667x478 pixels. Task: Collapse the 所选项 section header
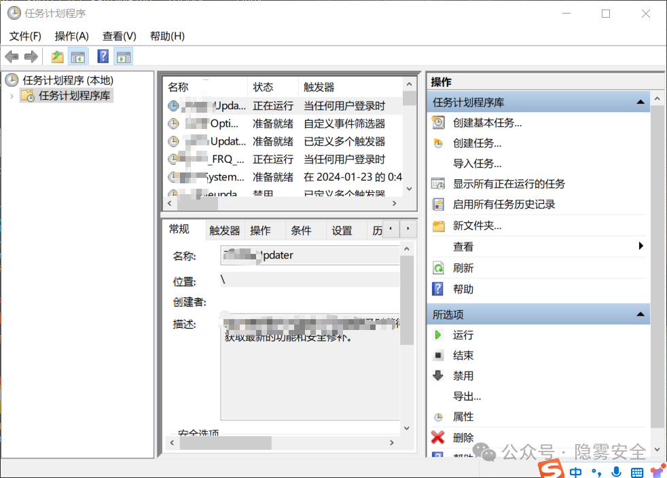pos(639,314)
